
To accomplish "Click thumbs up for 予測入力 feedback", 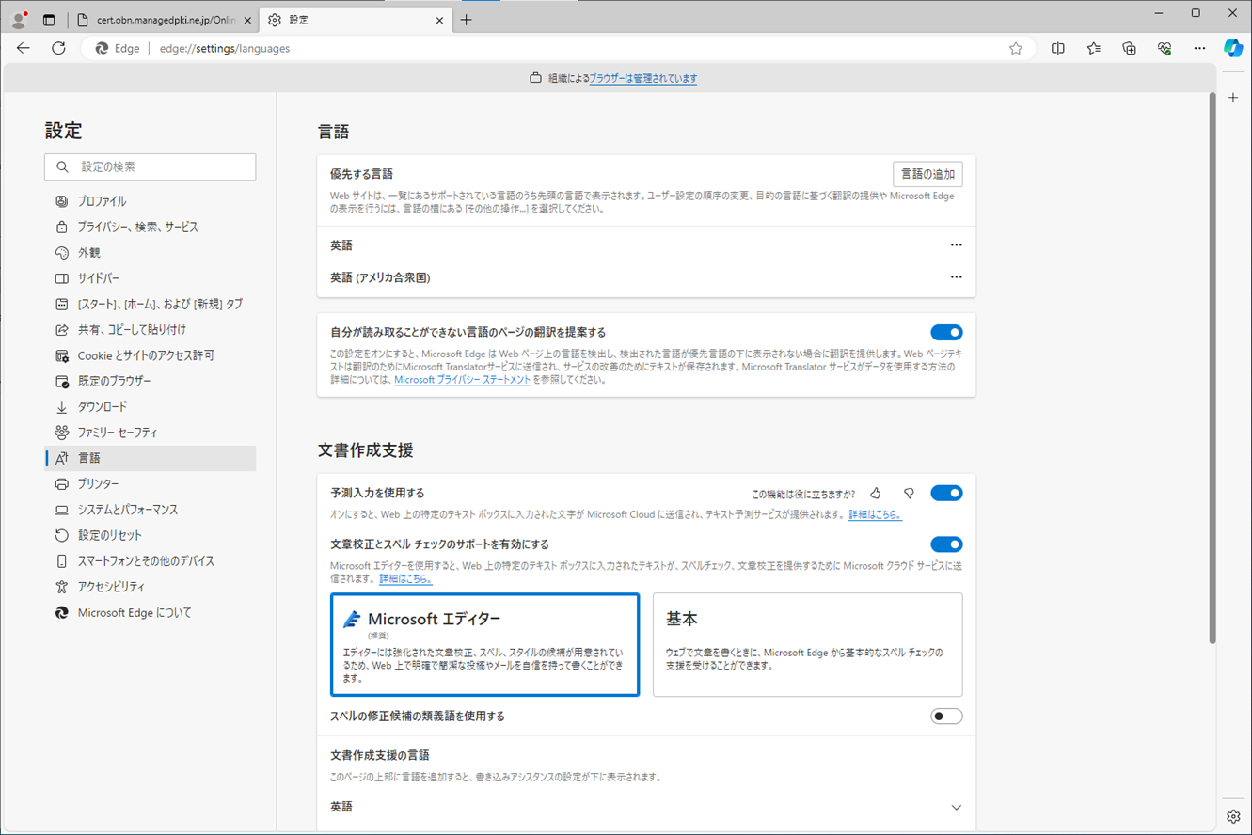I will pos(876,494).
